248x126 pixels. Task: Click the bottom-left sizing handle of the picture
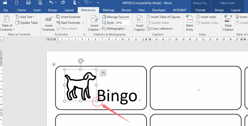[x=65, y=101]
